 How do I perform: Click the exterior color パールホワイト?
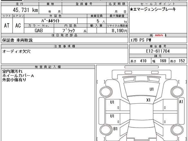tap(51, 21)
